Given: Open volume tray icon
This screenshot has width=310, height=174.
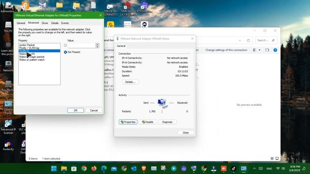Looking at the screenshot, I should click(283, 169).
